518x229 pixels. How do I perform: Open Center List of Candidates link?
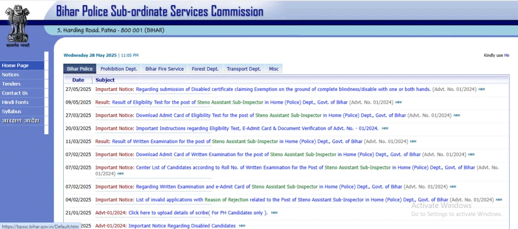(x=306, y=168)
